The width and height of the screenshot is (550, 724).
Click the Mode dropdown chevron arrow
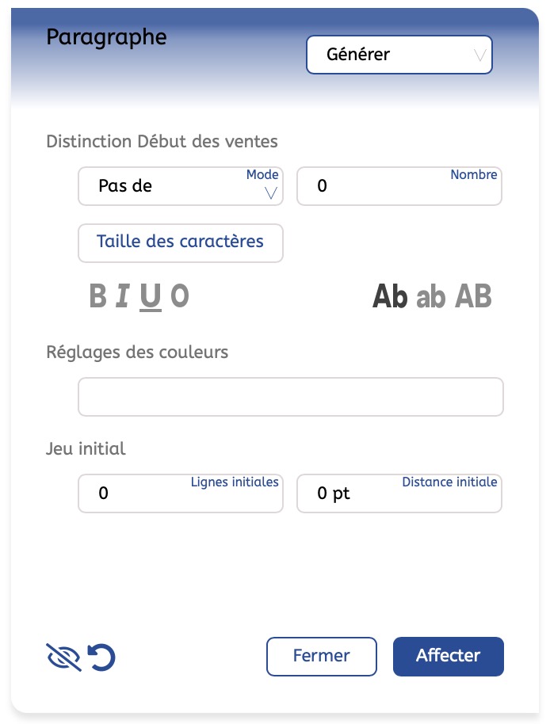click(270, 192)
